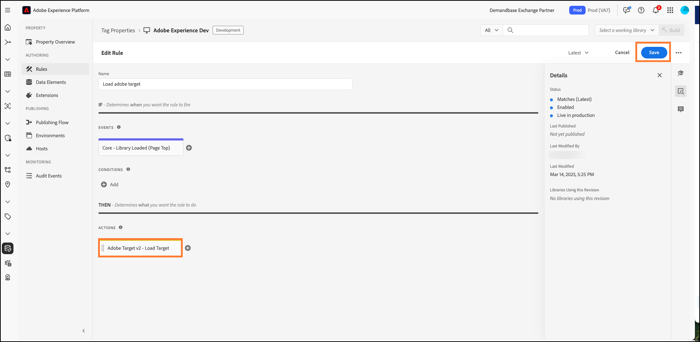Add a new event with plus icon
The width and height of the screenshot is (700, 342).
(x=189, y=148)
